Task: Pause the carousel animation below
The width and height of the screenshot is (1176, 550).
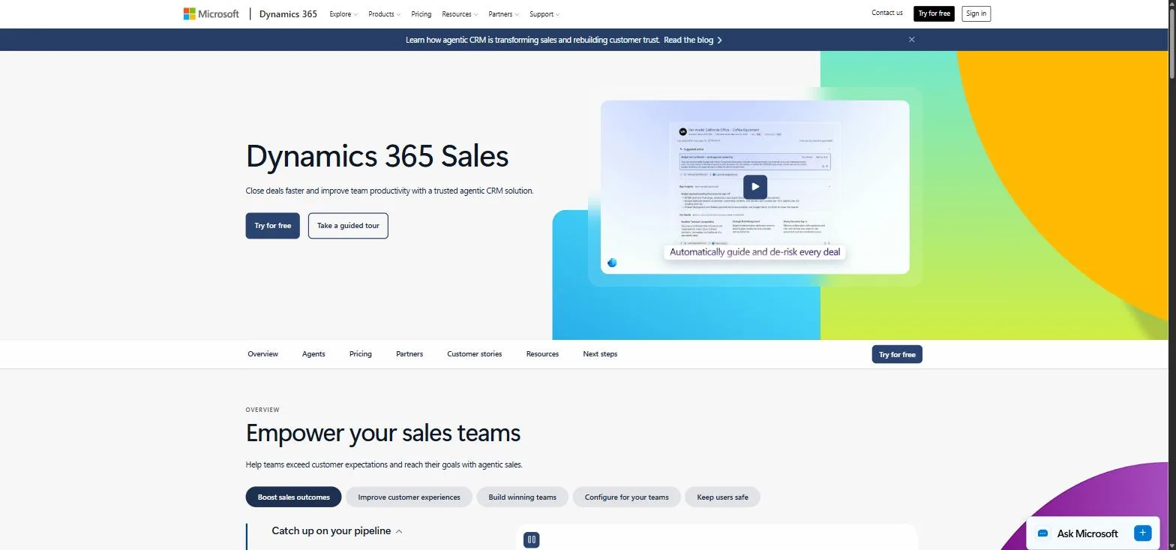Action: click(531, 539)
